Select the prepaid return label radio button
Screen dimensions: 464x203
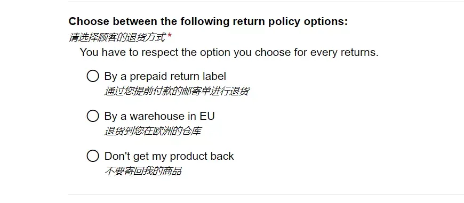point(93,76)
